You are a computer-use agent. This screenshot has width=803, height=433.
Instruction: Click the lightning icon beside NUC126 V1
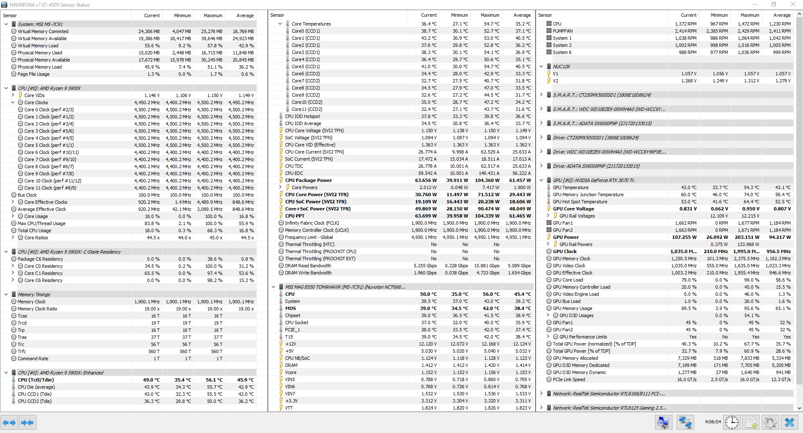click(x=549, y=74)
